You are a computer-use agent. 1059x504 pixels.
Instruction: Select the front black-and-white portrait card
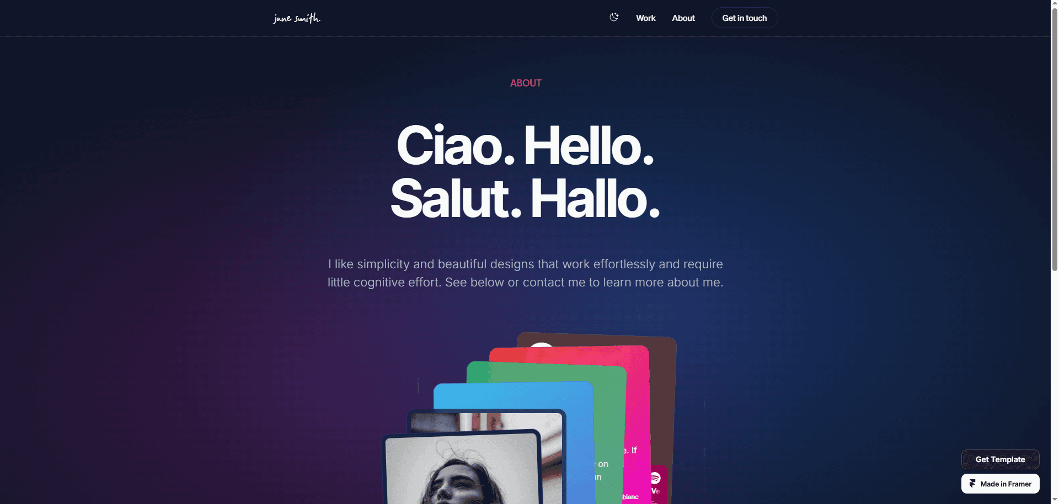pos(462,468)
